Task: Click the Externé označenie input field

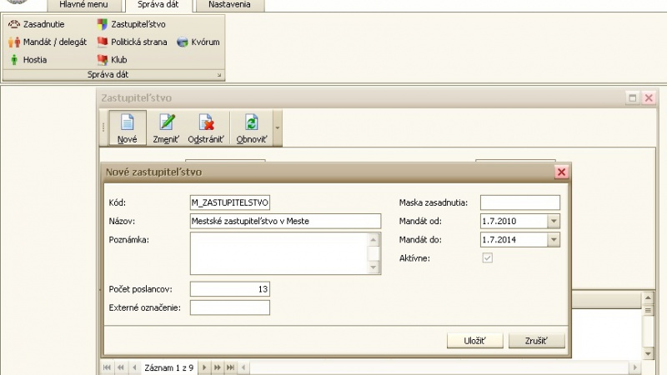Action: click(x=230, y=307)
